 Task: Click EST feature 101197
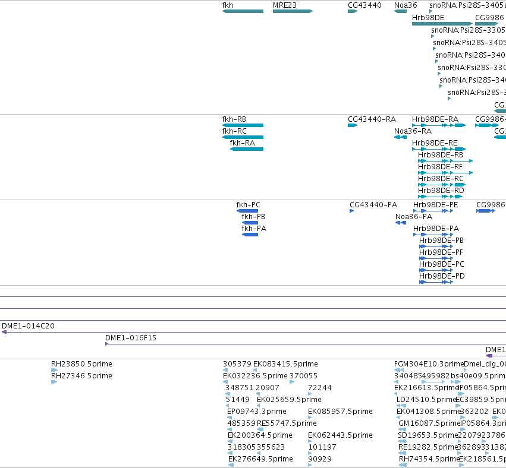pyautogui.click(x=310, y=454)
